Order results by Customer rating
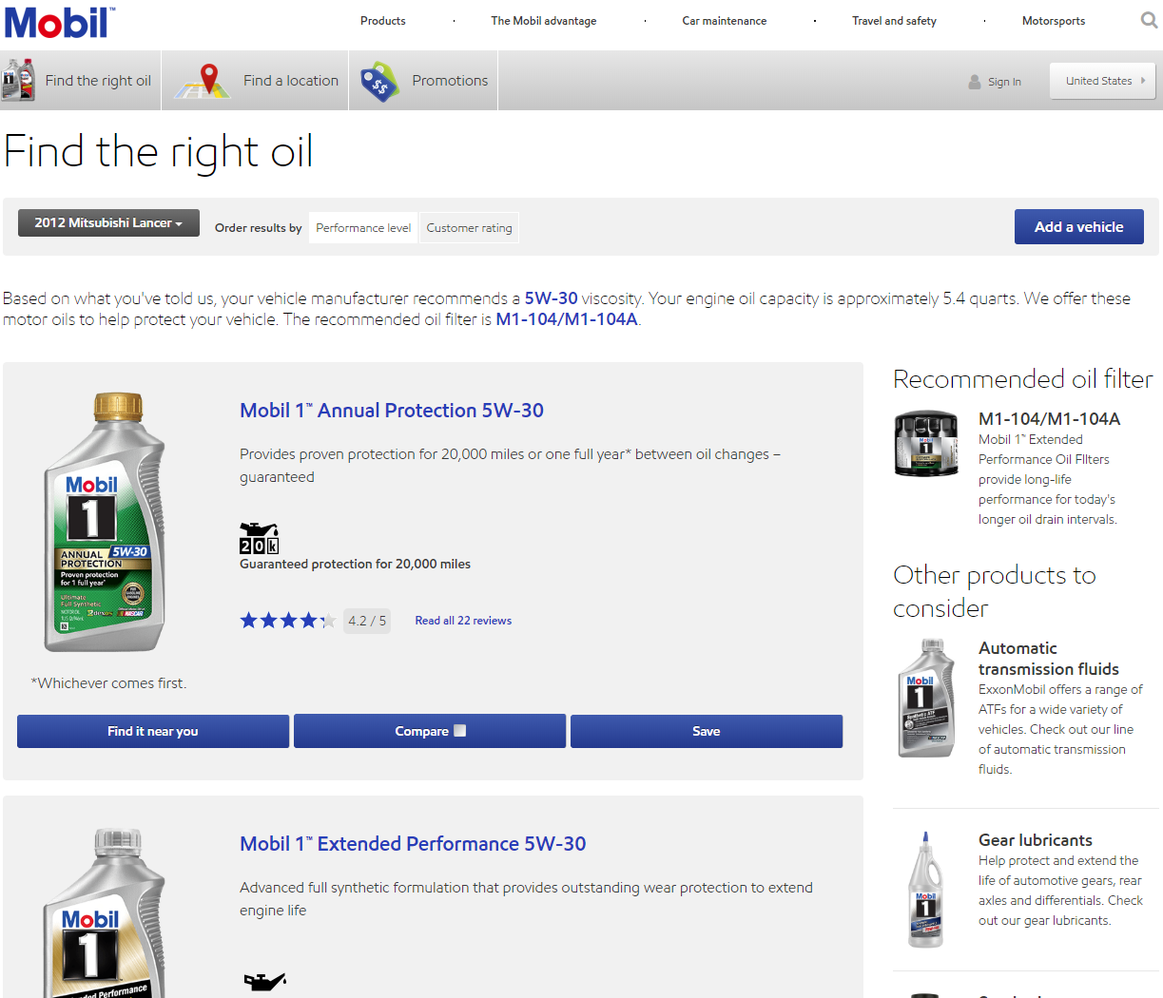The height and width of the screenshot is (998, 1163). point(469,228)
